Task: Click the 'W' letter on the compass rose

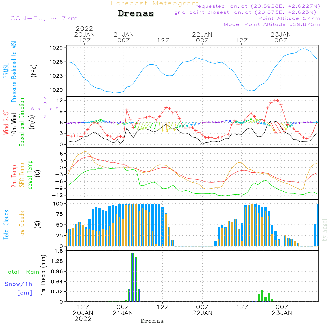Action: [x=33, y=109]
